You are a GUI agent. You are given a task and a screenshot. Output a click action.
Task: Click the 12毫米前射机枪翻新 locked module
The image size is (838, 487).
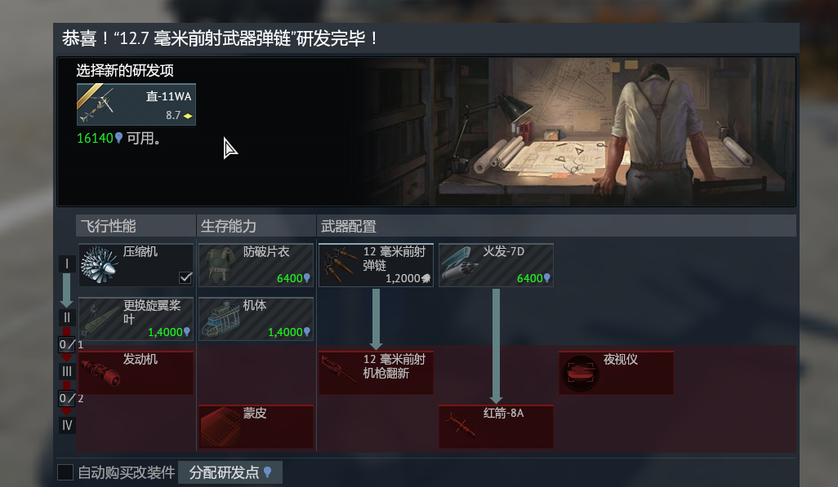[x=376, y=373]
